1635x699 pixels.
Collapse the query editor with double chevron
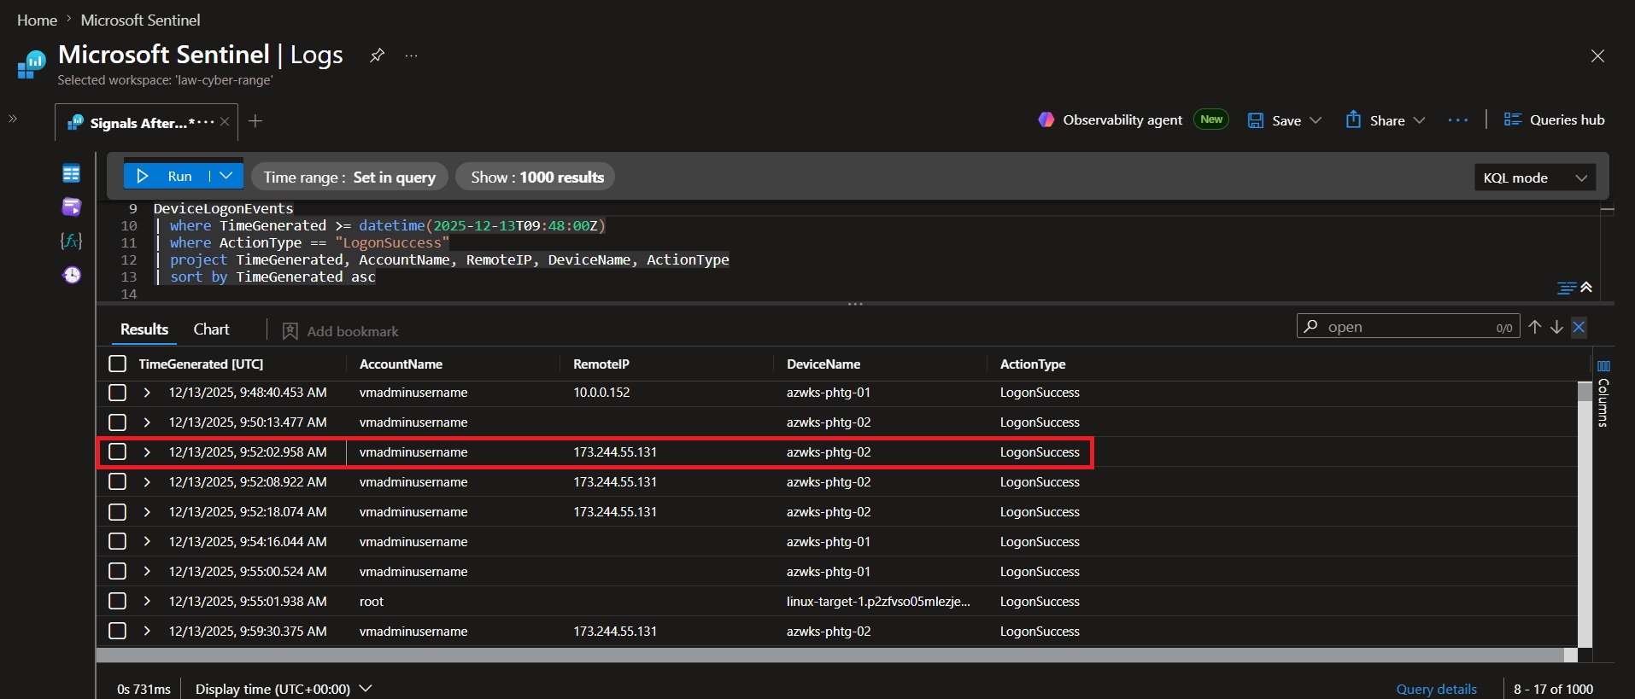(1586, 288)
